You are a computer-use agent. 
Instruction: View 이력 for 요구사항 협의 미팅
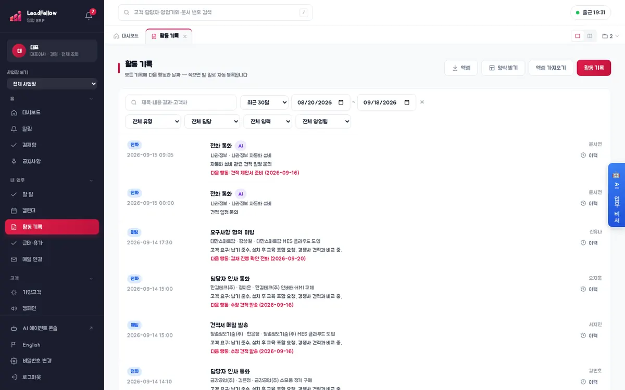click(589, 243)
